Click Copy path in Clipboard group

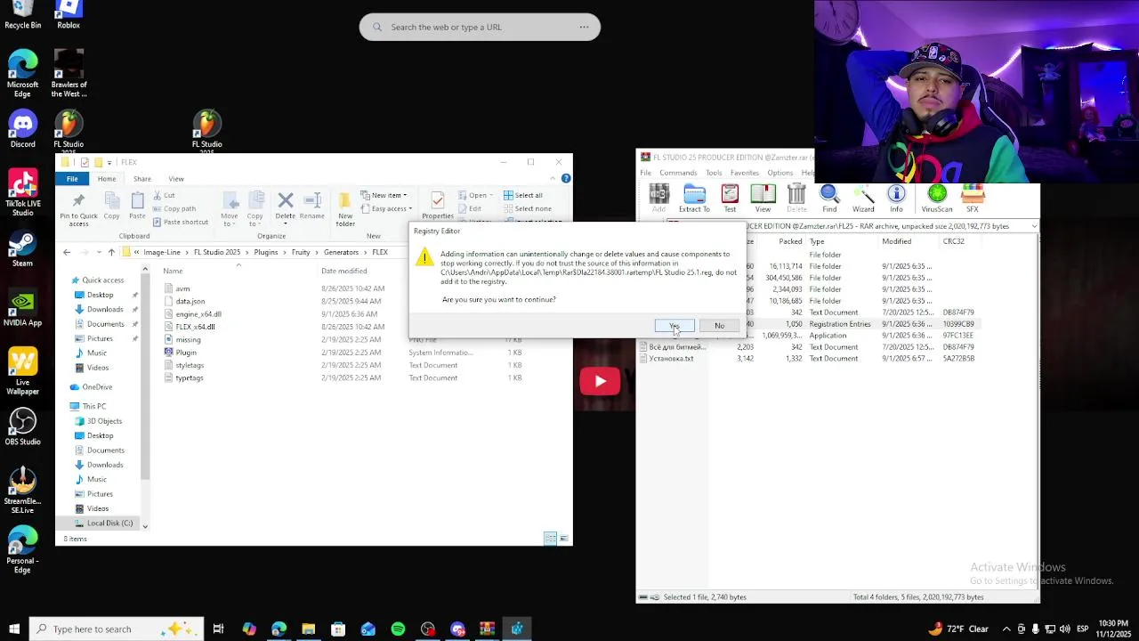[x=174, y=209]
